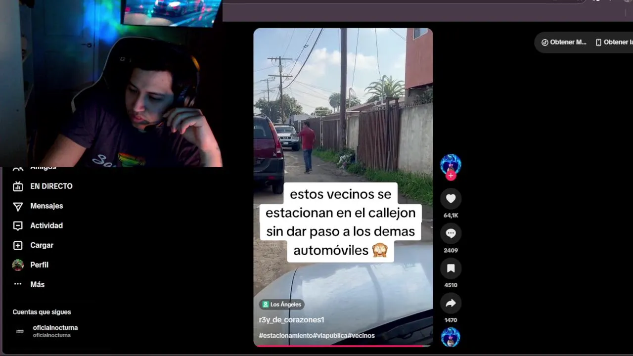Click the video progress bar

tap(343, 346)
